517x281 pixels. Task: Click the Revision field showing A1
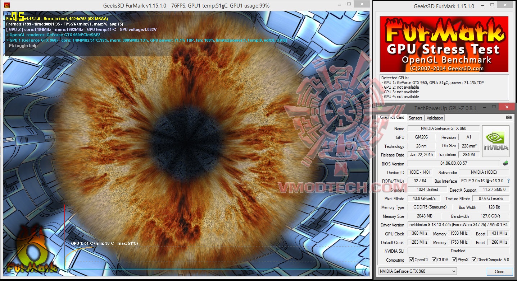pyautogui.click(x=469, y=137)
